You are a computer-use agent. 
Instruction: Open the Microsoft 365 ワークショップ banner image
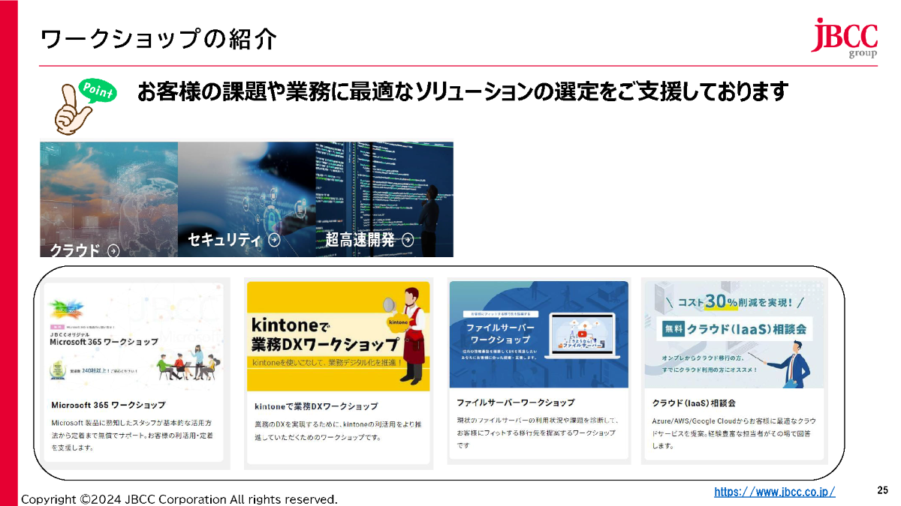tap(134, 336)
